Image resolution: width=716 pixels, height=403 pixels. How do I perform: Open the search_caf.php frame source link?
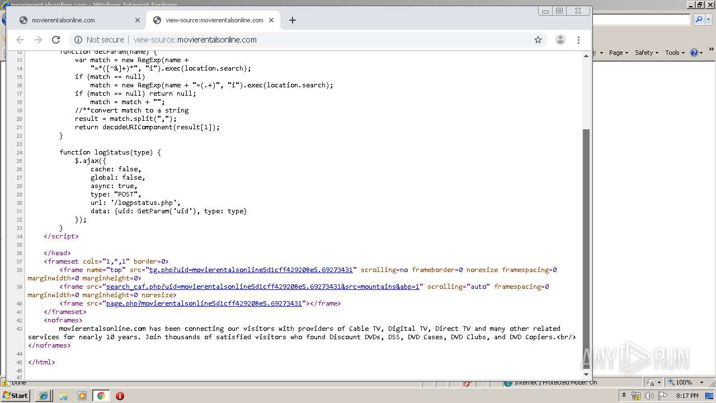pos(263,287)
